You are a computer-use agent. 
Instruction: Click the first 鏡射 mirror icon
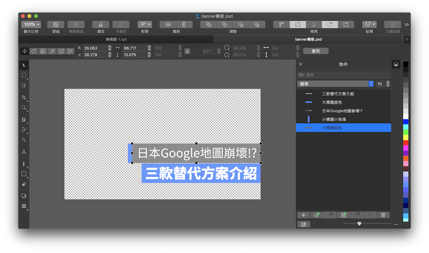coord(168,24)
